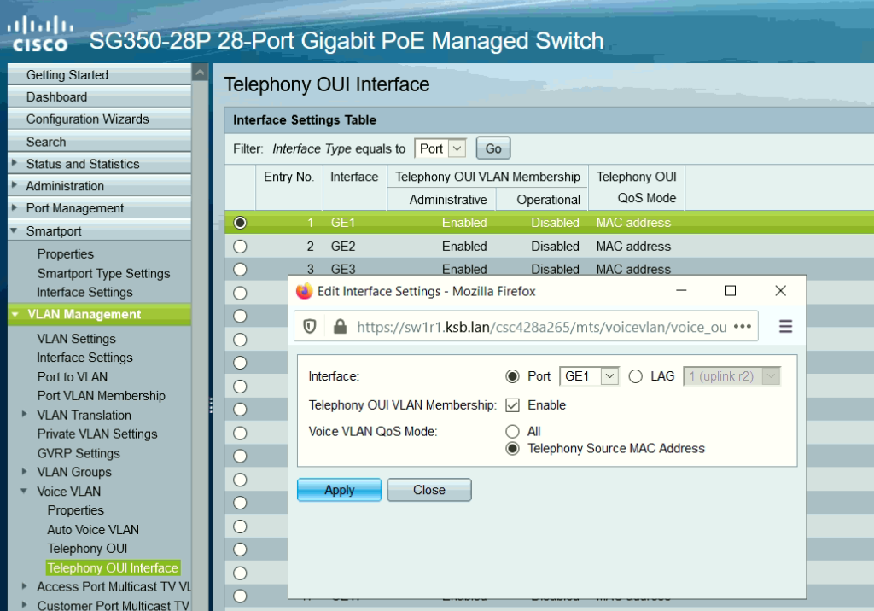874x611 pixels.
Task: Maximize the Edit Interface Settings window
Action: (x=730, y=291)
